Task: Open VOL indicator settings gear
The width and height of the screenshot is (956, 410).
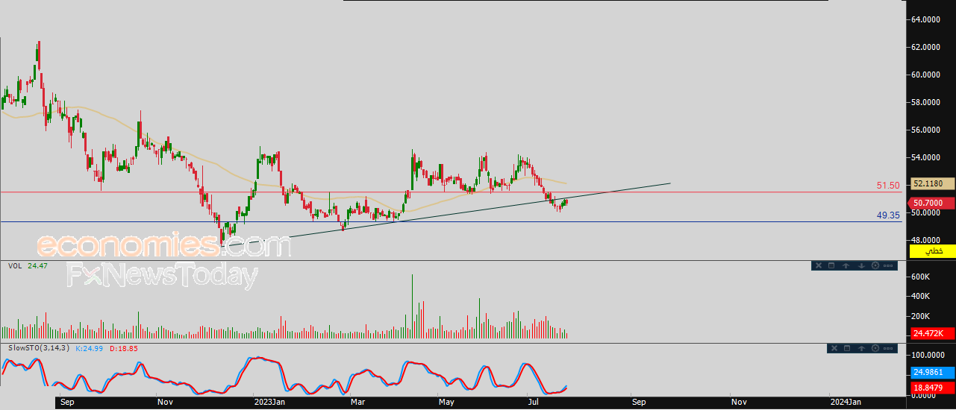Action: (x=875, y=265)
